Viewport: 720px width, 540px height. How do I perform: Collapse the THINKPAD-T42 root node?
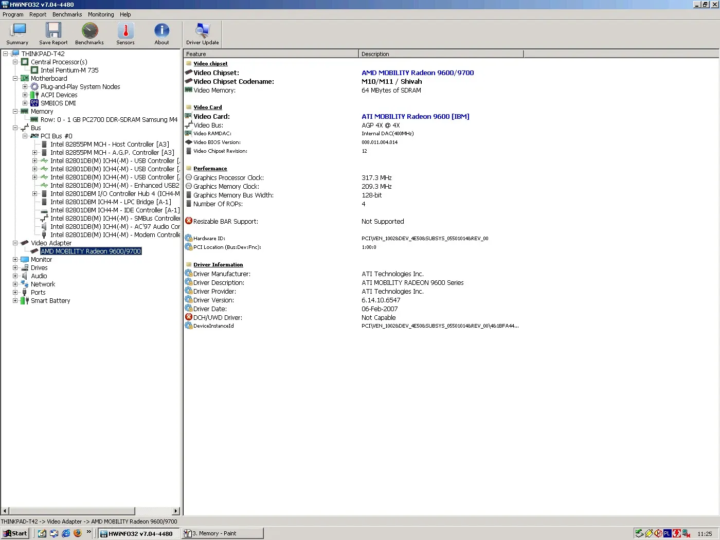click(5, 53)
